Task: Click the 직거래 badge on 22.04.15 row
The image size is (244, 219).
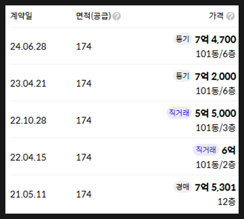Action: click(206, 150)
